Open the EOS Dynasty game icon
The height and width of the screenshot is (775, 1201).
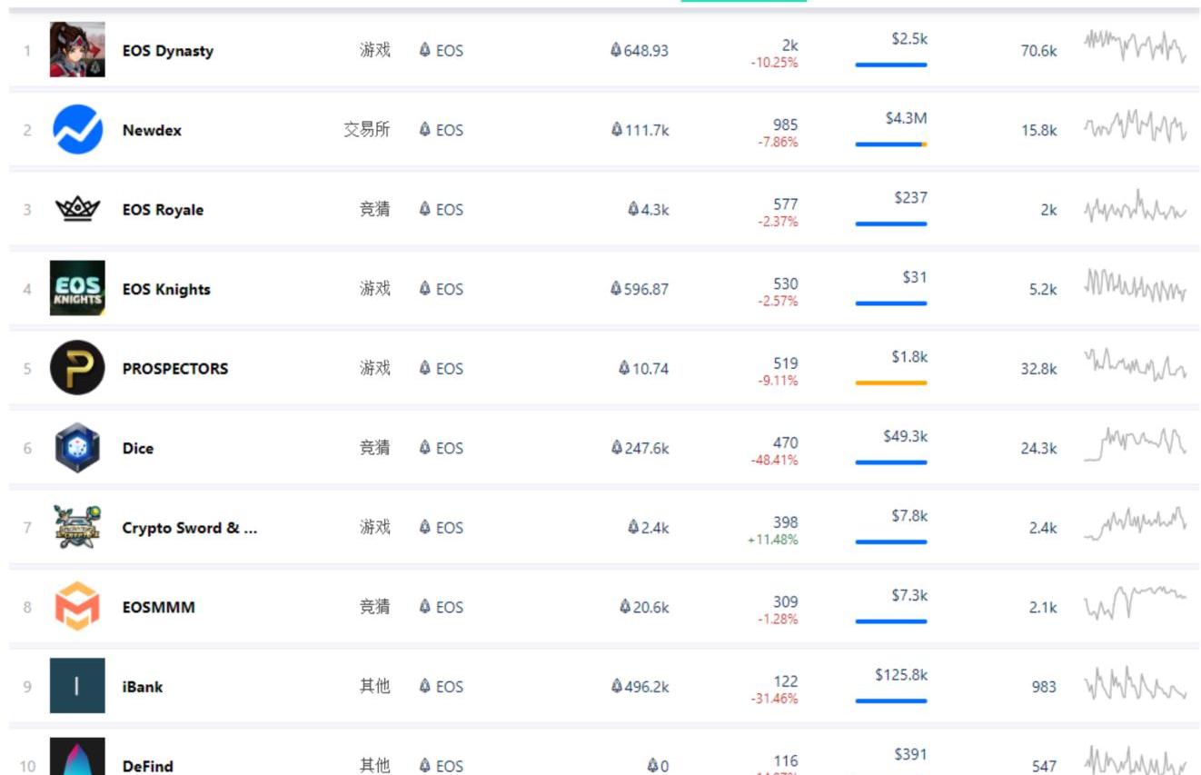pyautogui.click(x=77, y=50)
